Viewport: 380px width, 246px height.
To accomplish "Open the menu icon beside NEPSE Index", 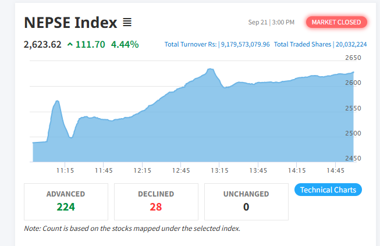I will point(127,23).
